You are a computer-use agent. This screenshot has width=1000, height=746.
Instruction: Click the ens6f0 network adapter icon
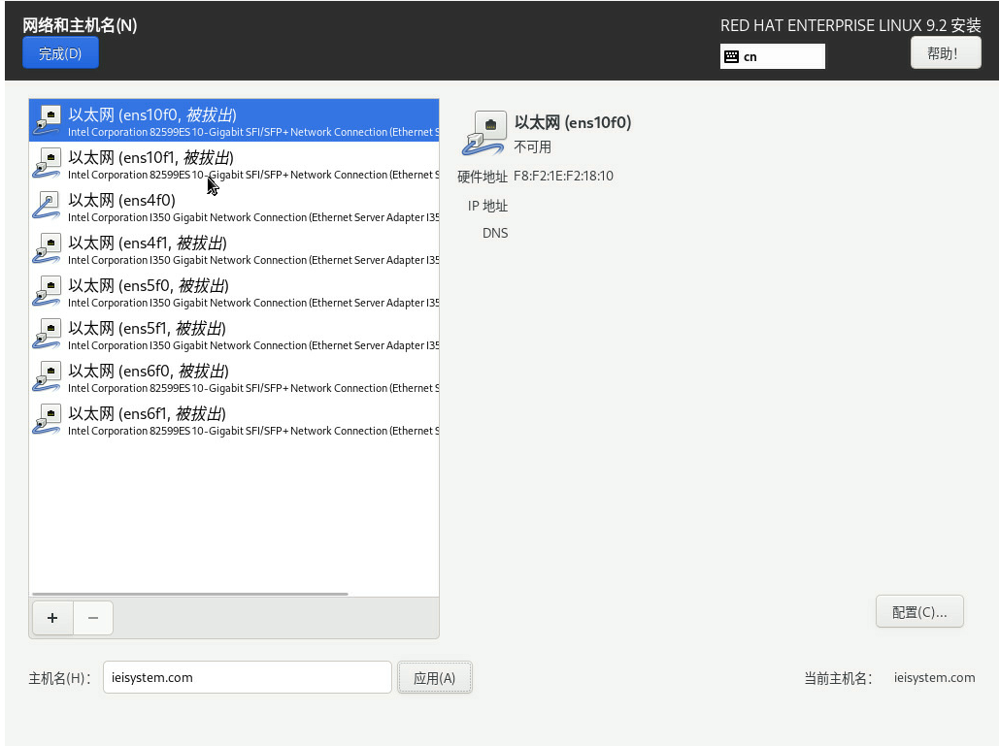48,376
